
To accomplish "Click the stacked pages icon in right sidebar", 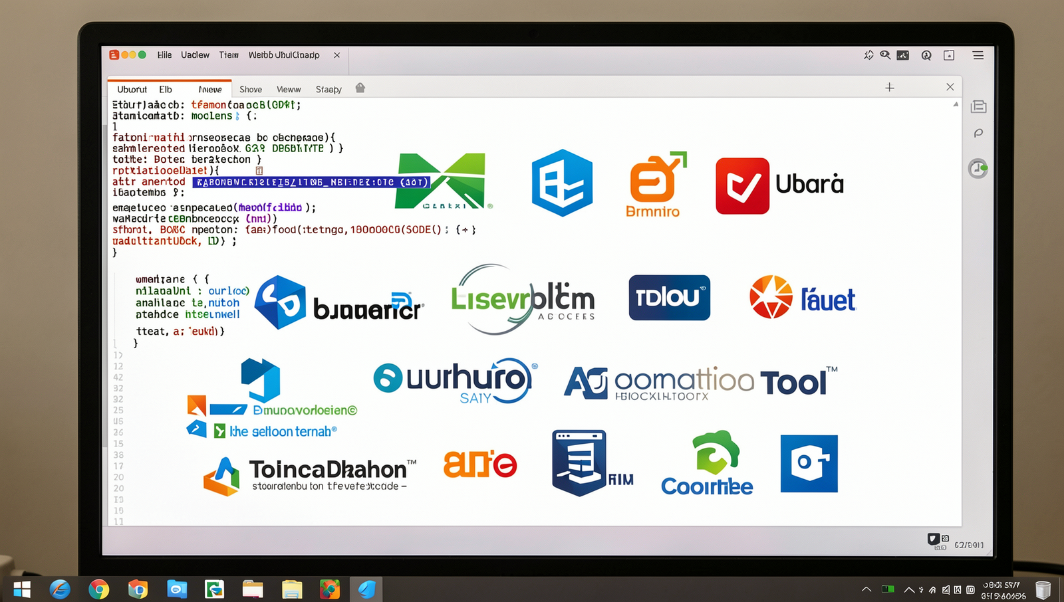I will (x=978, y=106).
